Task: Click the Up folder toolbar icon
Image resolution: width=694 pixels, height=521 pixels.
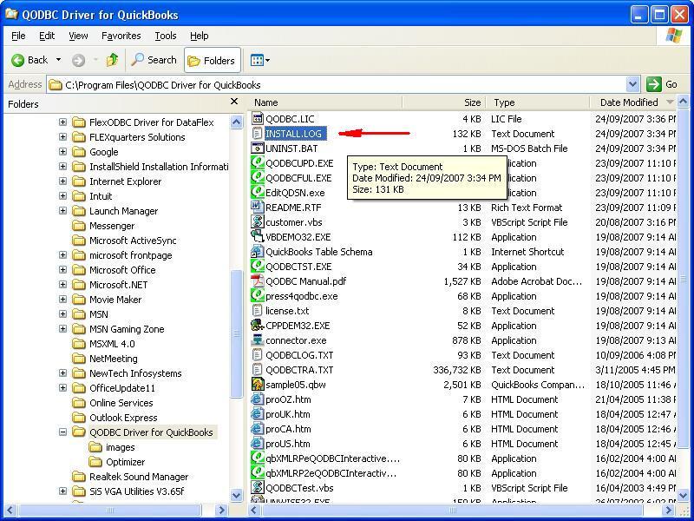Action: click(x=112, y=60)
